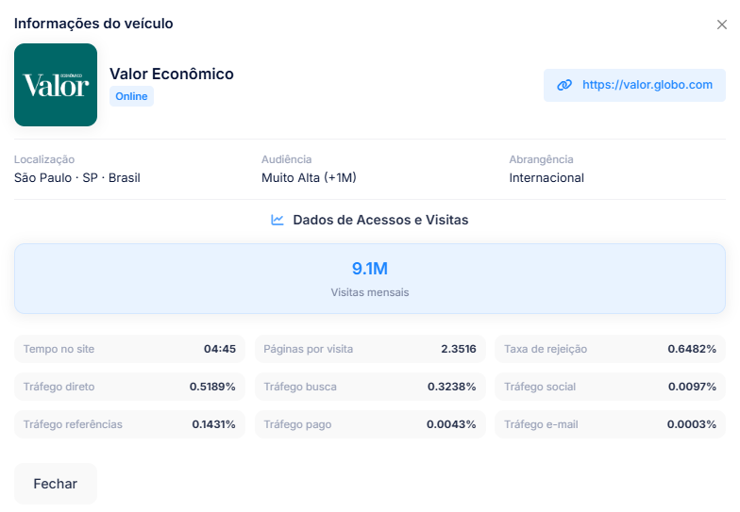Click the Tráfego pago label
The height and width of the screenshot is (512, 740).
pyautogui.click(x=297, y=424)
